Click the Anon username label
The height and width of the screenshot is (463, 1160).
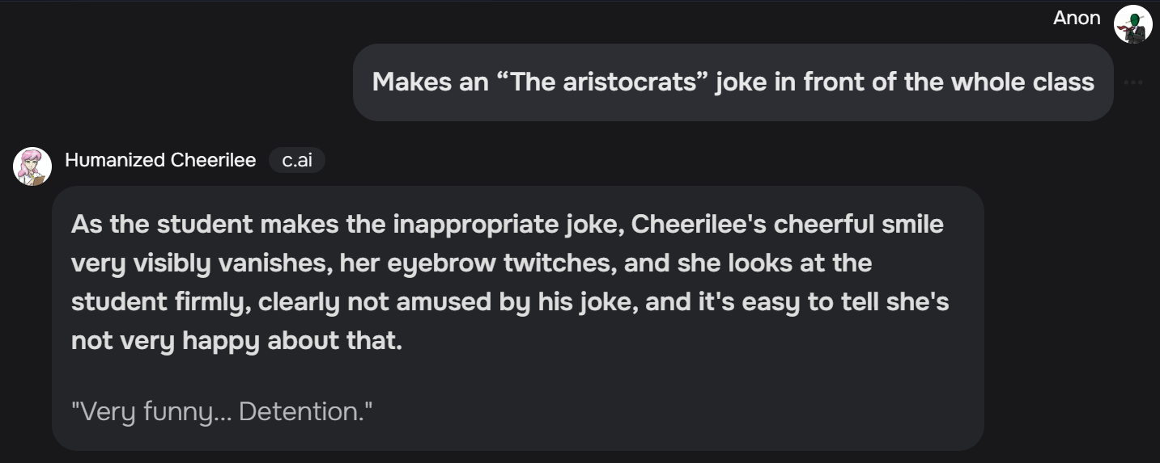coord(1077,18)
